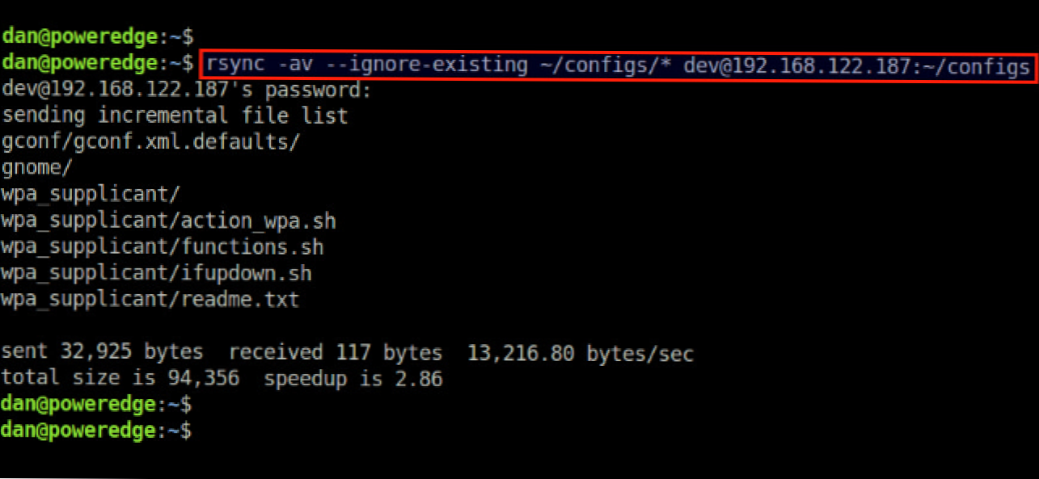Click the last dan@poweredge prompt line
1039x479 pixels.
97,430
